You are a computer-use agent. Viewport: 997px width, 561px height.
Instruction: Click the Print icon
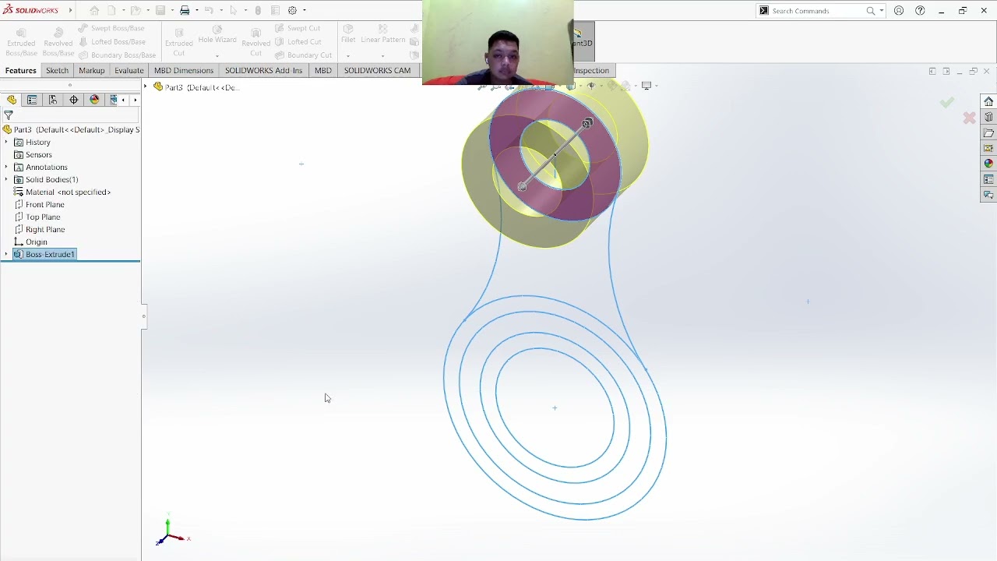click(x=185, y=10)
